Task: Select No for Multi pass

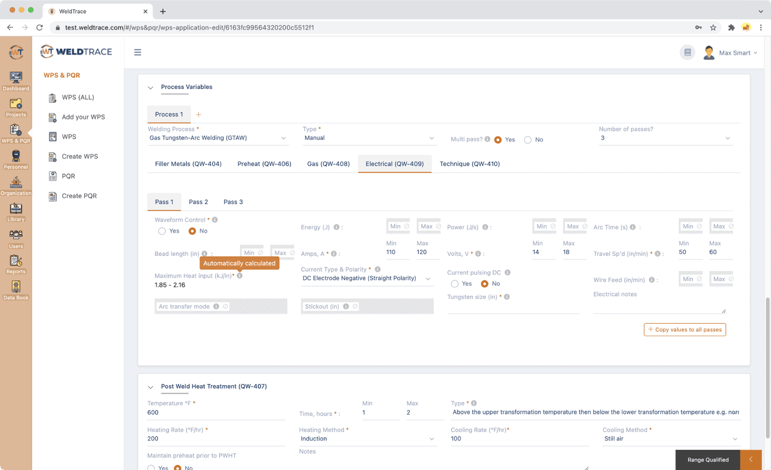Action: click(x=528, y=140)
